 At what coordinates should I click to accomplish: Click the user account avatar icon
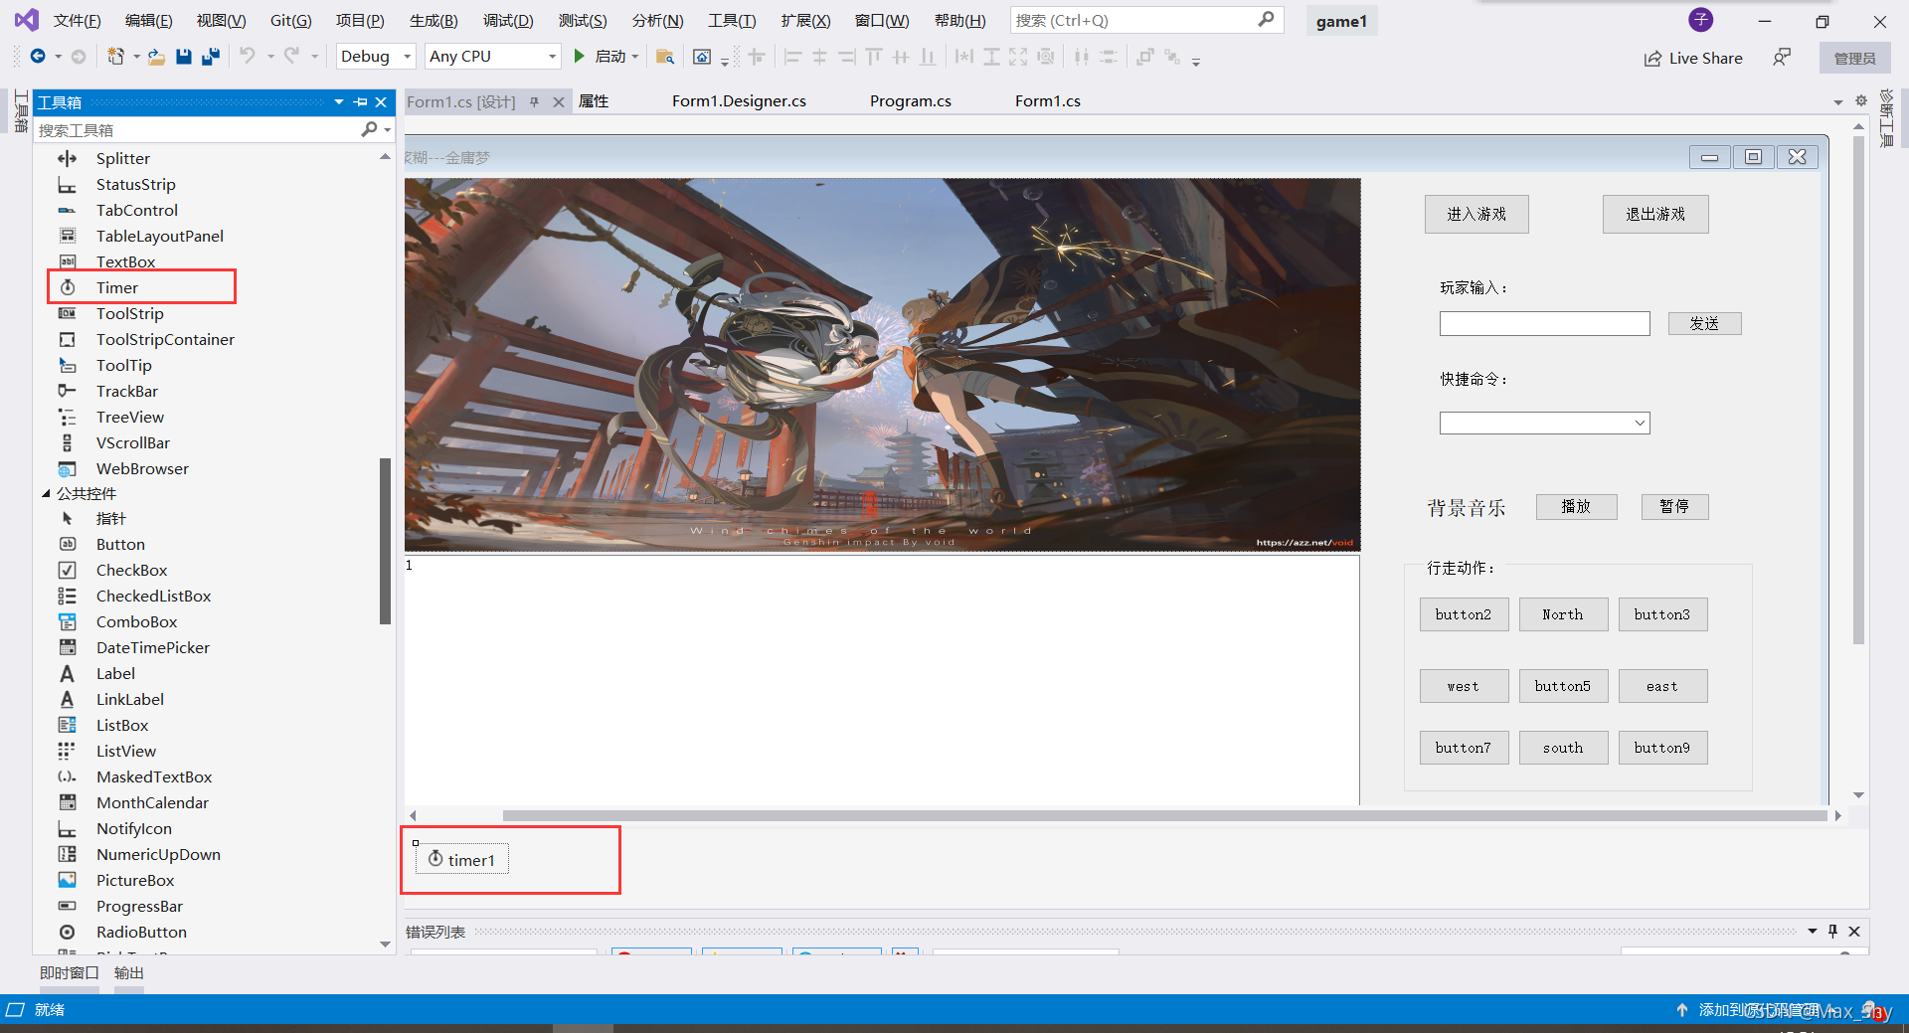[x=1701, y=20]
